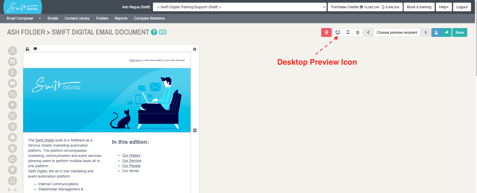Go to the Emails tab

tap(53, 18)
